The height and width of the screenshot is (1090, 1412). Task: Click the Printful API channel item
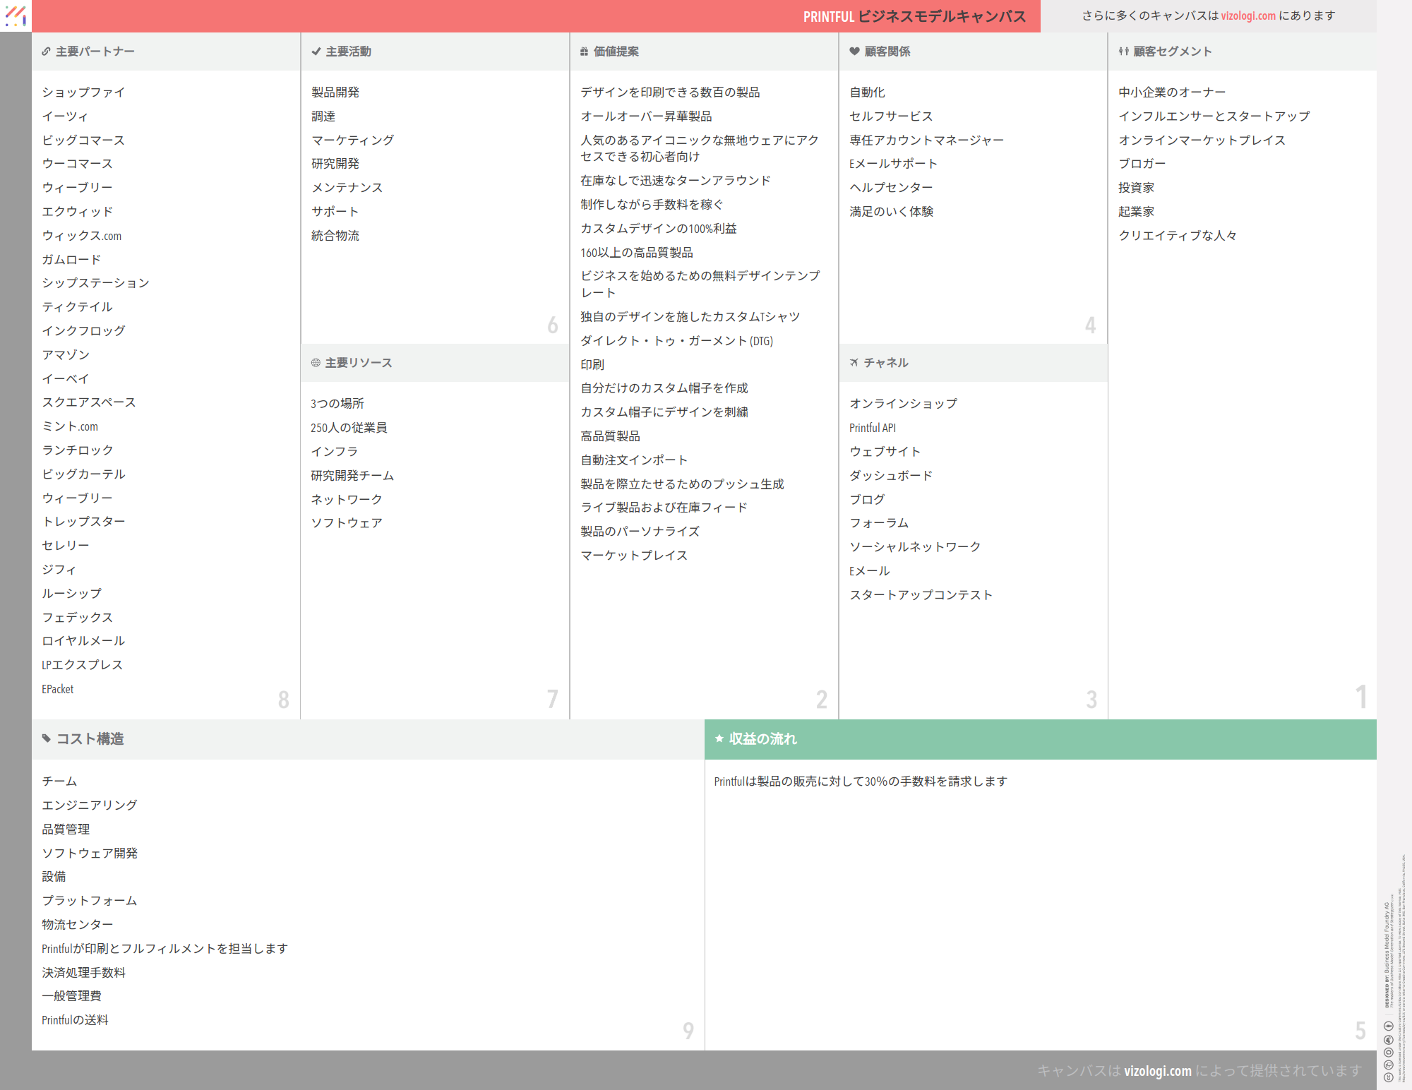coord(872,428)
